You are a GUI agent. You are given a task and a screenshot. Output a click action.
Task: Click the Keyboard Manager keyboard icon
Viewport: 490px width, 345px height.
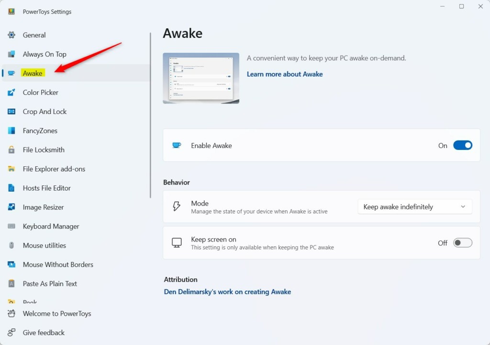(x=11, y=226)
